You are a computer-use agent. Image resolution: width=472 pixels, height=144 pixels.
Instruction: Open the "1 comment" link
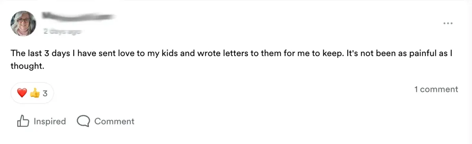[x=436, y=89]
